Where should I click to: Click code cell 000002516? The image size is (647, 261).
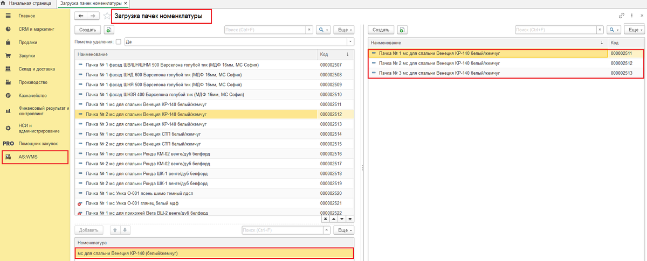[331, 154]
